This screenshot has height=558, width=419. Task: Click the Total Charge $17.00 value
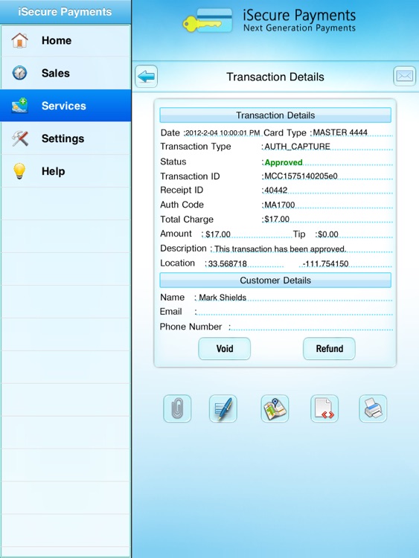[277, 219]
